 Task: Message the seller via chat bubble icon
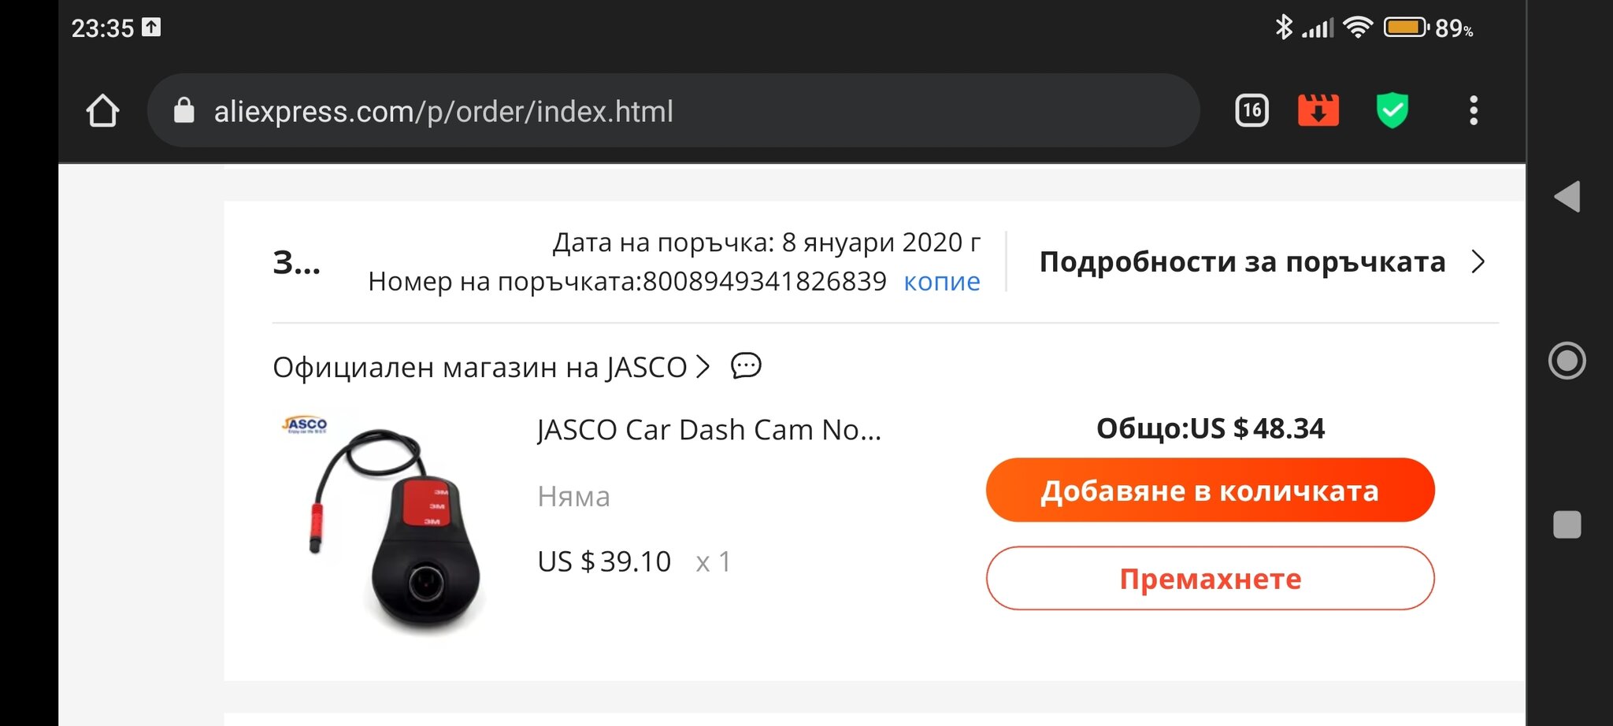click(746, 366)
